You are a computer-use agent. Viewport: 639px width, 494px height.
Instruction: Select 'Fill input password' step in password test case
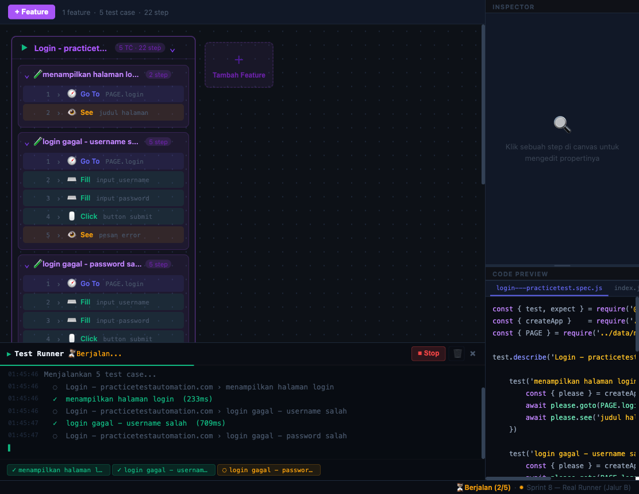(103, 321)
